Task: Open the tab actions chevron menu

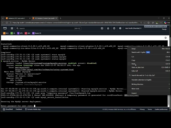Action: click(3, 18)
